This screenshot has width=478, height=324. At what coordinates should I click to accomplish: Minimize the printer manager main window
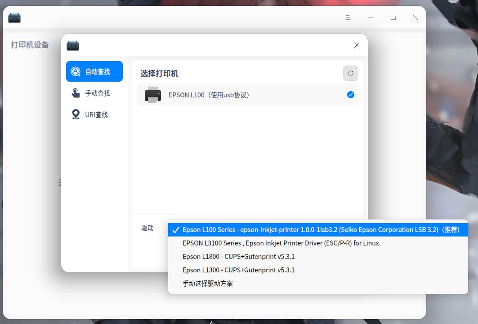coord(371,18)
